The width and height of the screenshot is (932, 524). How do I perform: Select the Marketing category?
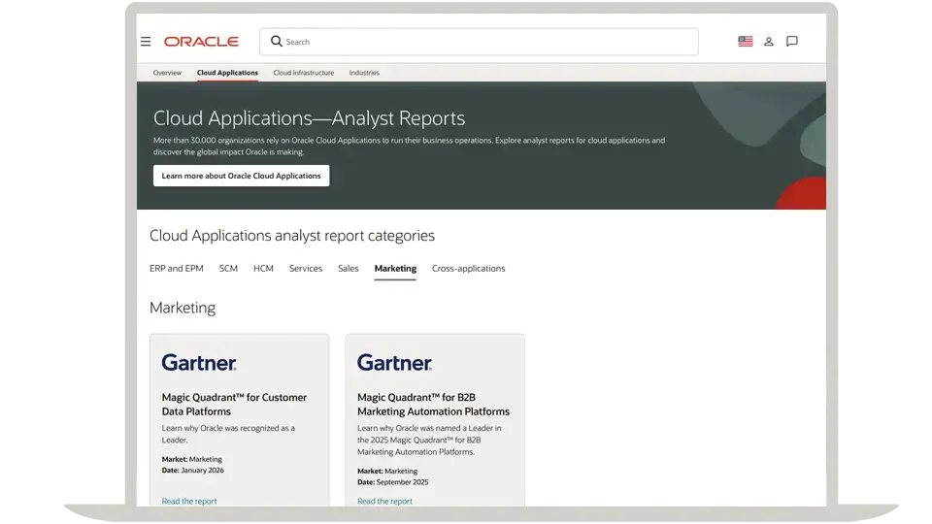click(395, 269)
